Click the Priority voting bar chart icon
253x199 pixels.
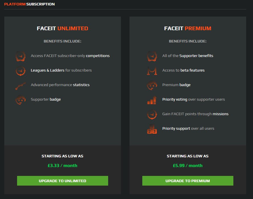point(152,100)
